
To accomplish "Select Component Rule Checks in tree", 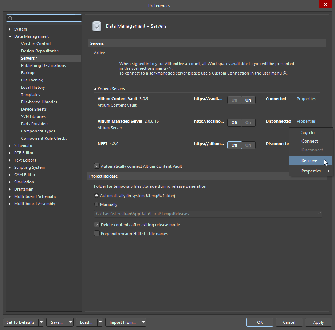I will 44,138.
